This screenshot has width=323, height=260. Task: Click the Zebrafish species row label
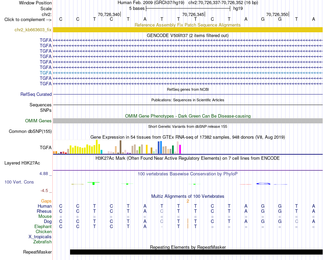coord(42,242)
